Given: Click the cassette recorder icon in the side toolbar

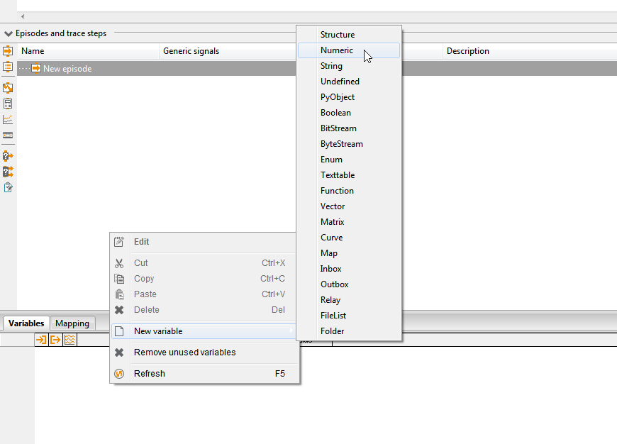Looking at the screenshot, I should click(8, 135).
